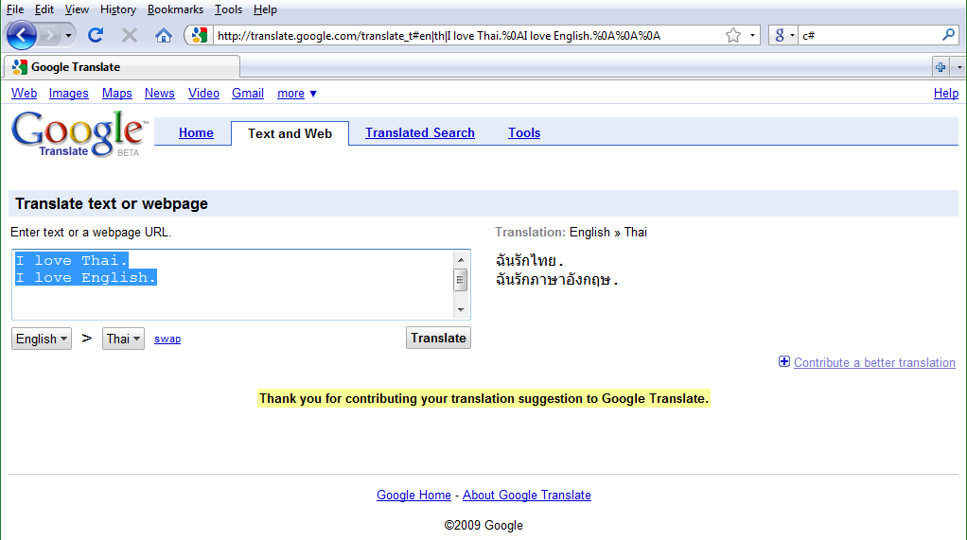Go to the browser Home icon
Image resolution: width=967 pixels, height=540 pixels.
[164, 36]
